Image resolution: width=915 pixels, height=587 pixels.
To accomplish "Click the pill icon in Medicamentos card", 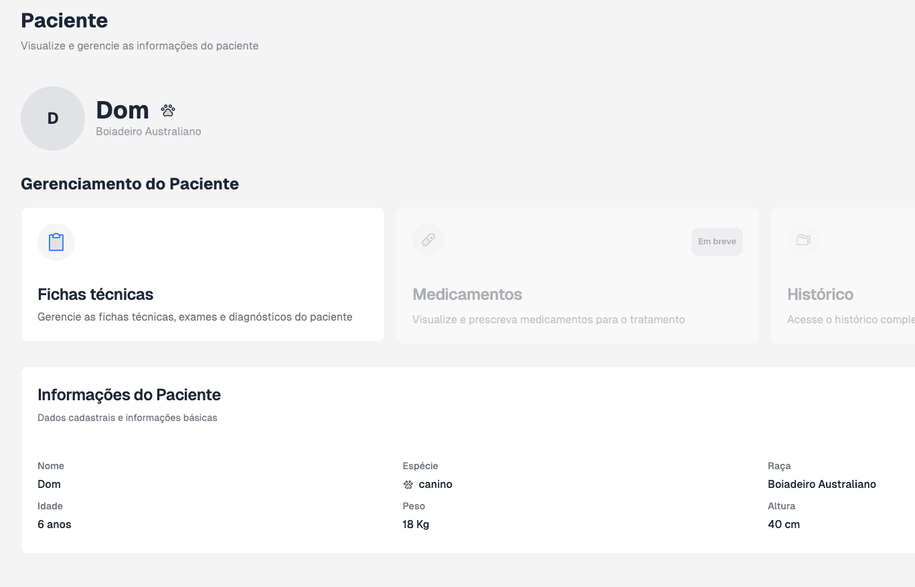I will click(x=428, y=240).
